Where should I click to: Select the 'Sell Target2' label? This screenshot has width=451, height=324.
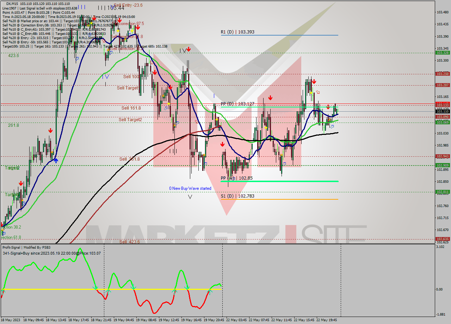130,120
